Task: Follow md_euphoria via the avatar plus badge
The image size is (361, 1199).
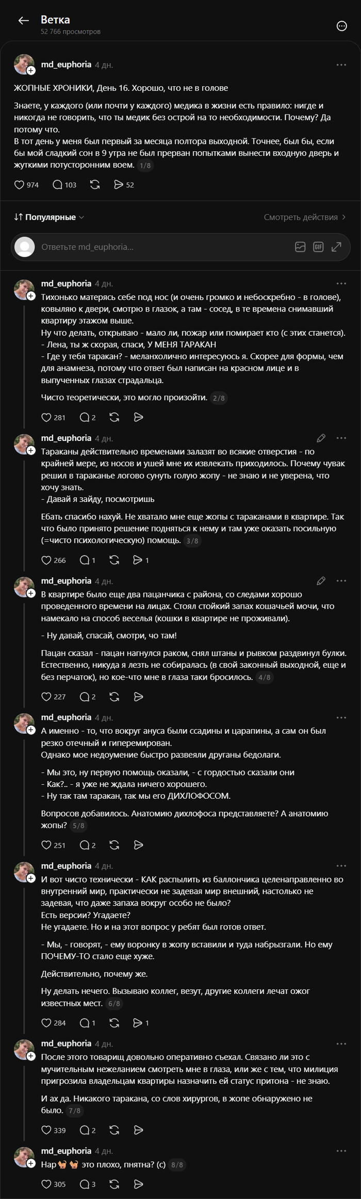Action: coord(31,71)
